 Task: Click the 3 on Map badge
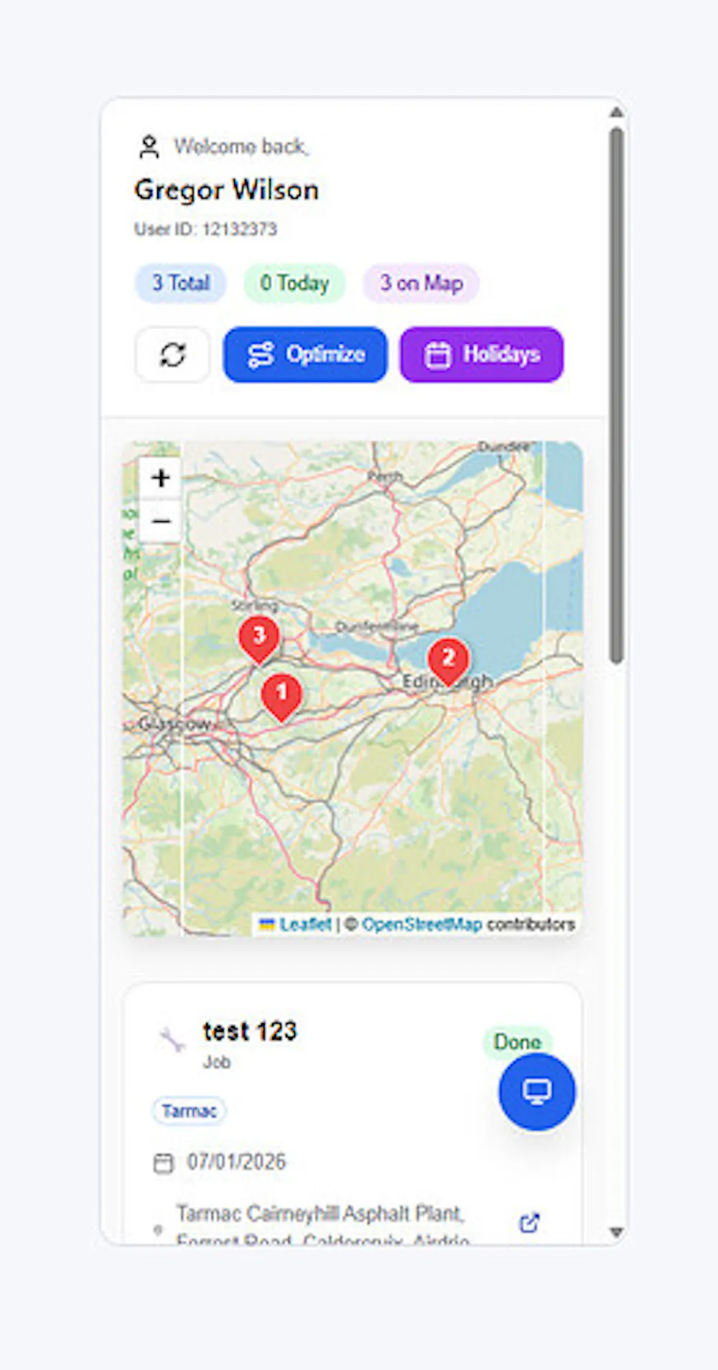click(421, 283)
